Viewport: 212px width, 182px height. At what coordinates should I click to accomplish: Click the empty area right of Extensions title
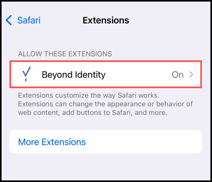tap(169, 20)
